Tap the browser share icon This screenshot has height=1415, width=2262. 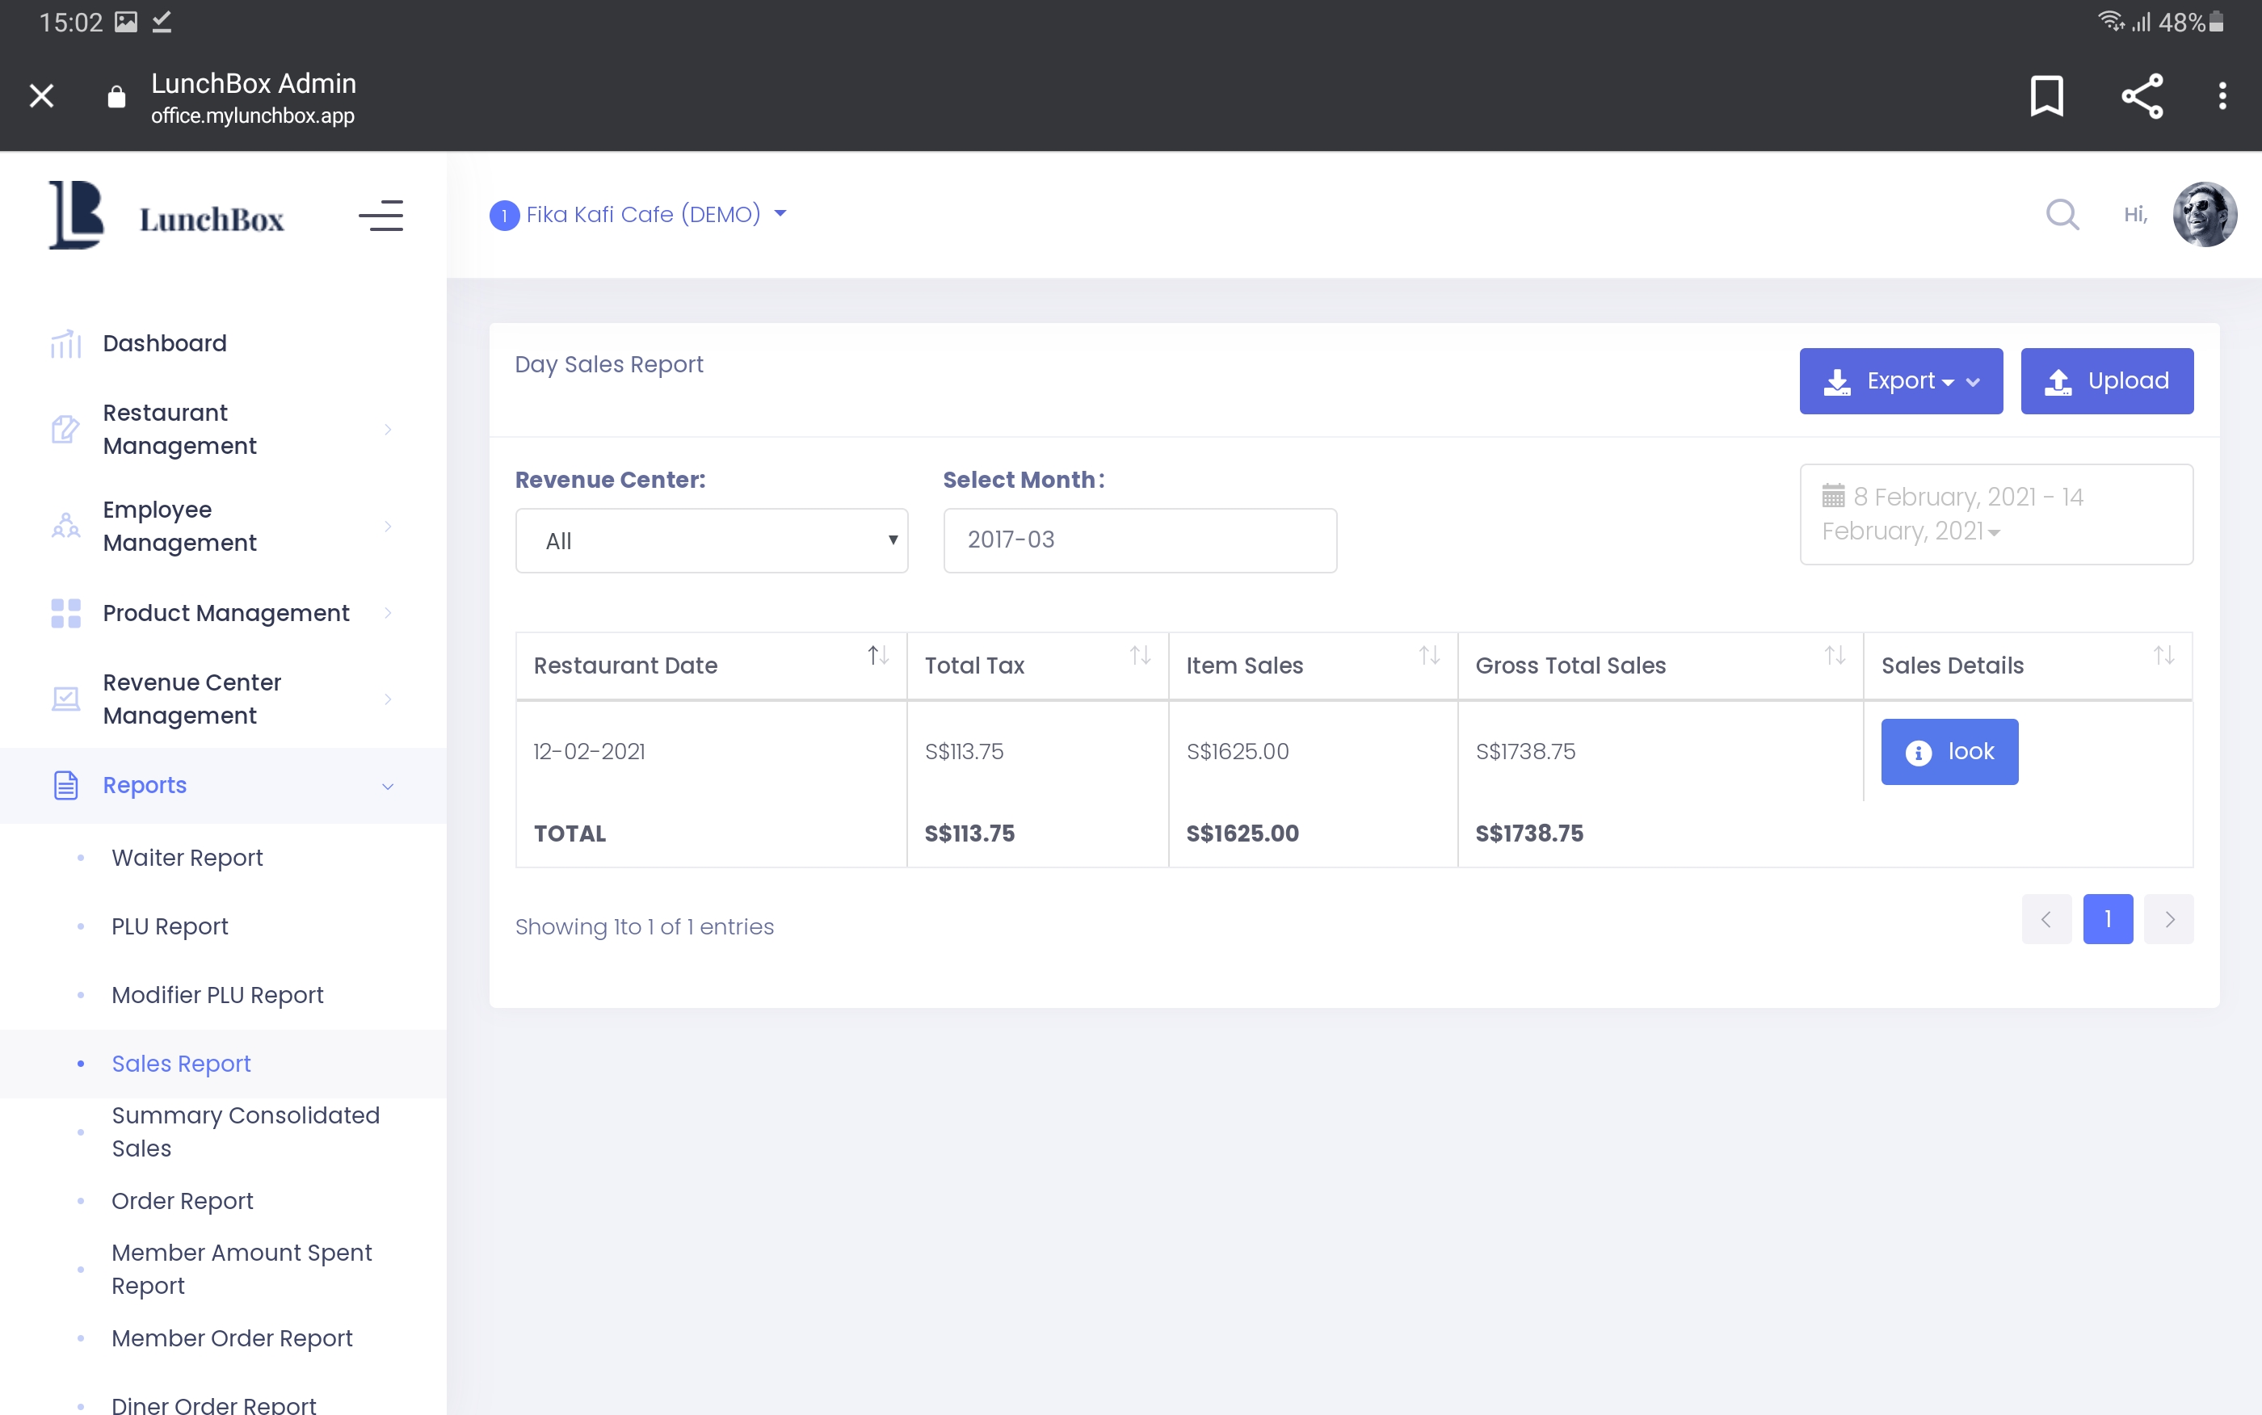click(2142, 95)
